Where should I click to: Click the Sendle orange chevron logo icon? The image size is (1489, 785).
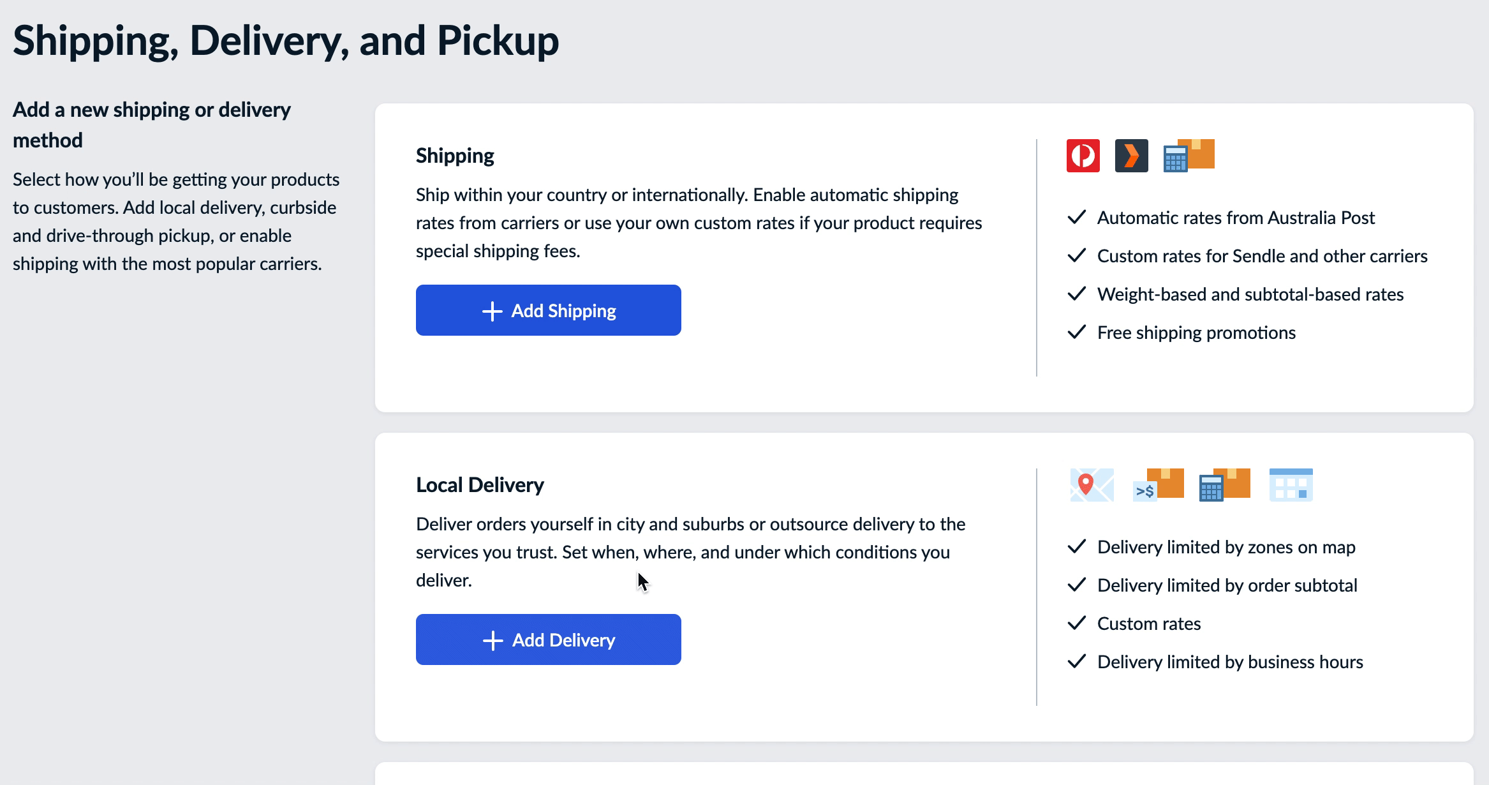point(1132,156)
